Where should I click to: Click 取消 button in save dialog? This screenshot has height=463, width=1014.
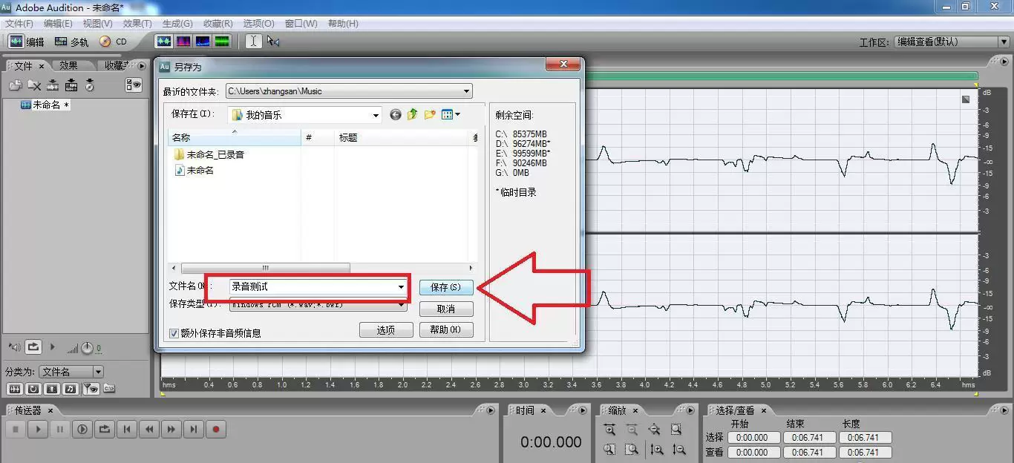click(446, 309)
